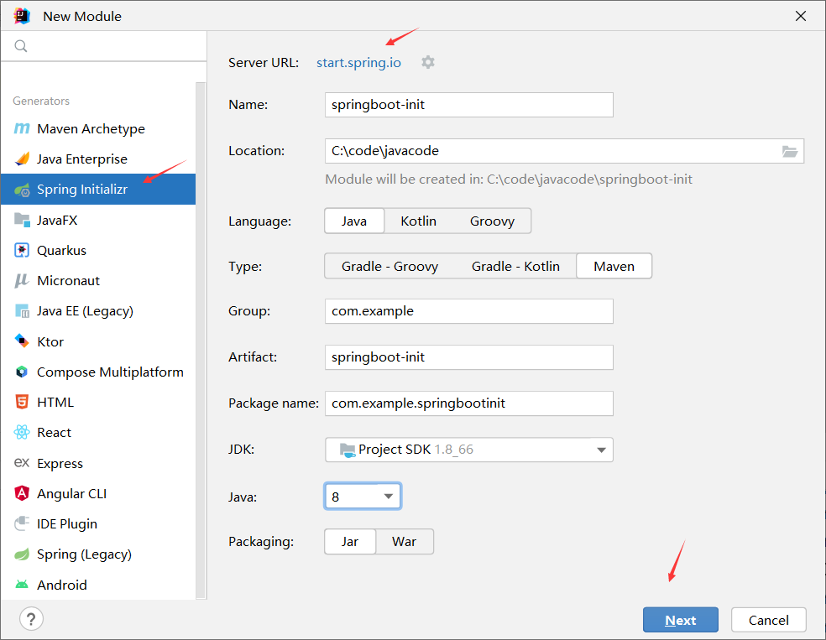Click the Angular CLI red icon
The height and width of the screenshot is (640, 826).
tap(22, 493)
